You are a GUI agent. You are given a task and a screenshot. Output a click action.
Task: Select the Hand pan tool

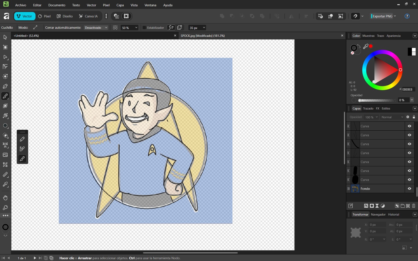(5, 198)
